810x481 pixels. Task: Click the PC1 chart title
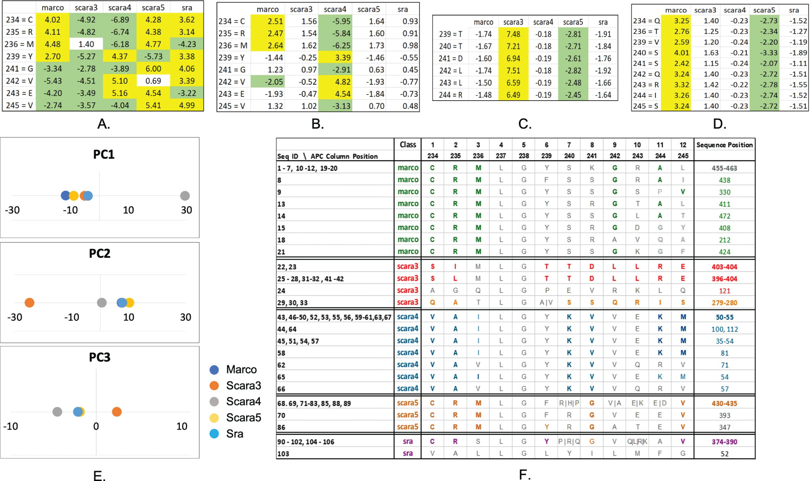pyautogui.click(x=103, y=155)
